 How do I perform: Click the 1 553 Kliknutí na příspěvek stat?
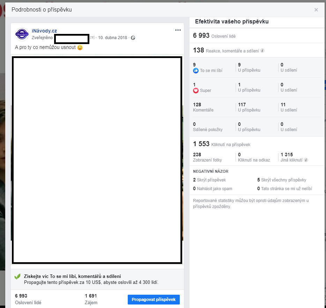[222, 144]
